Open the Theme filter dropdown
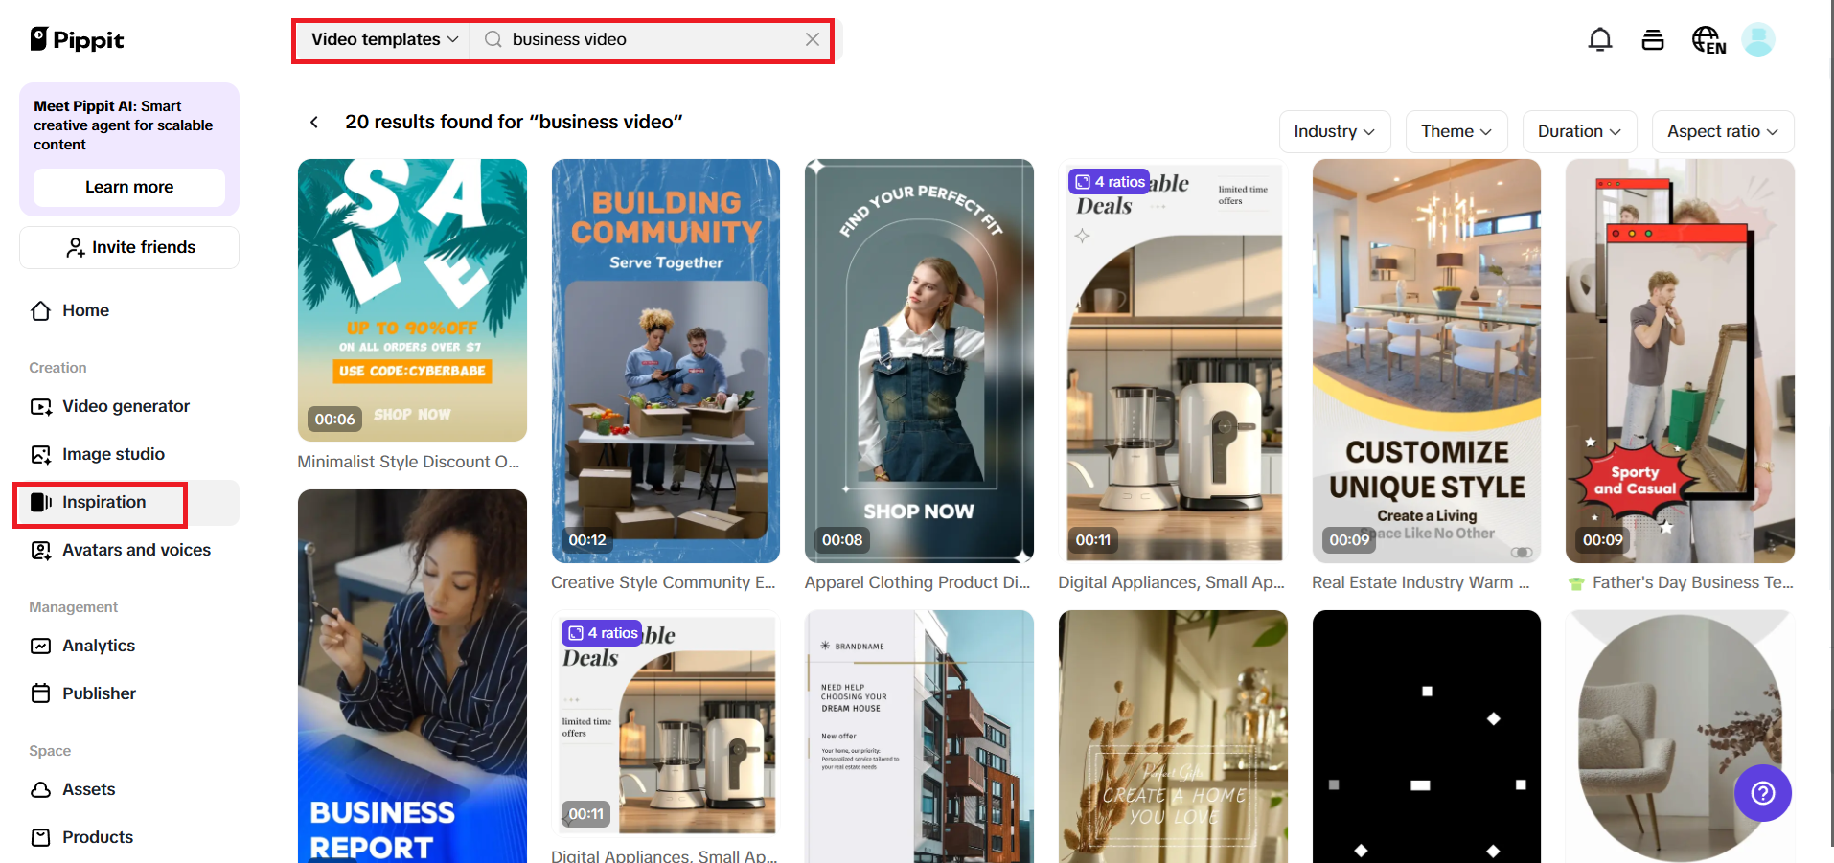Viewport: 1834px width, 863px height. [x=1456, y=131]
